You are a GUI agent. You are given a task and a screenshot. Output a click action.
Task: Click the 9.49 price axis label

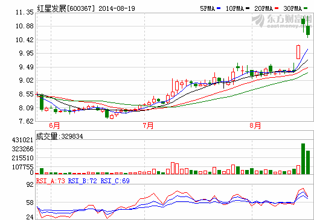[x=26, y=67]
